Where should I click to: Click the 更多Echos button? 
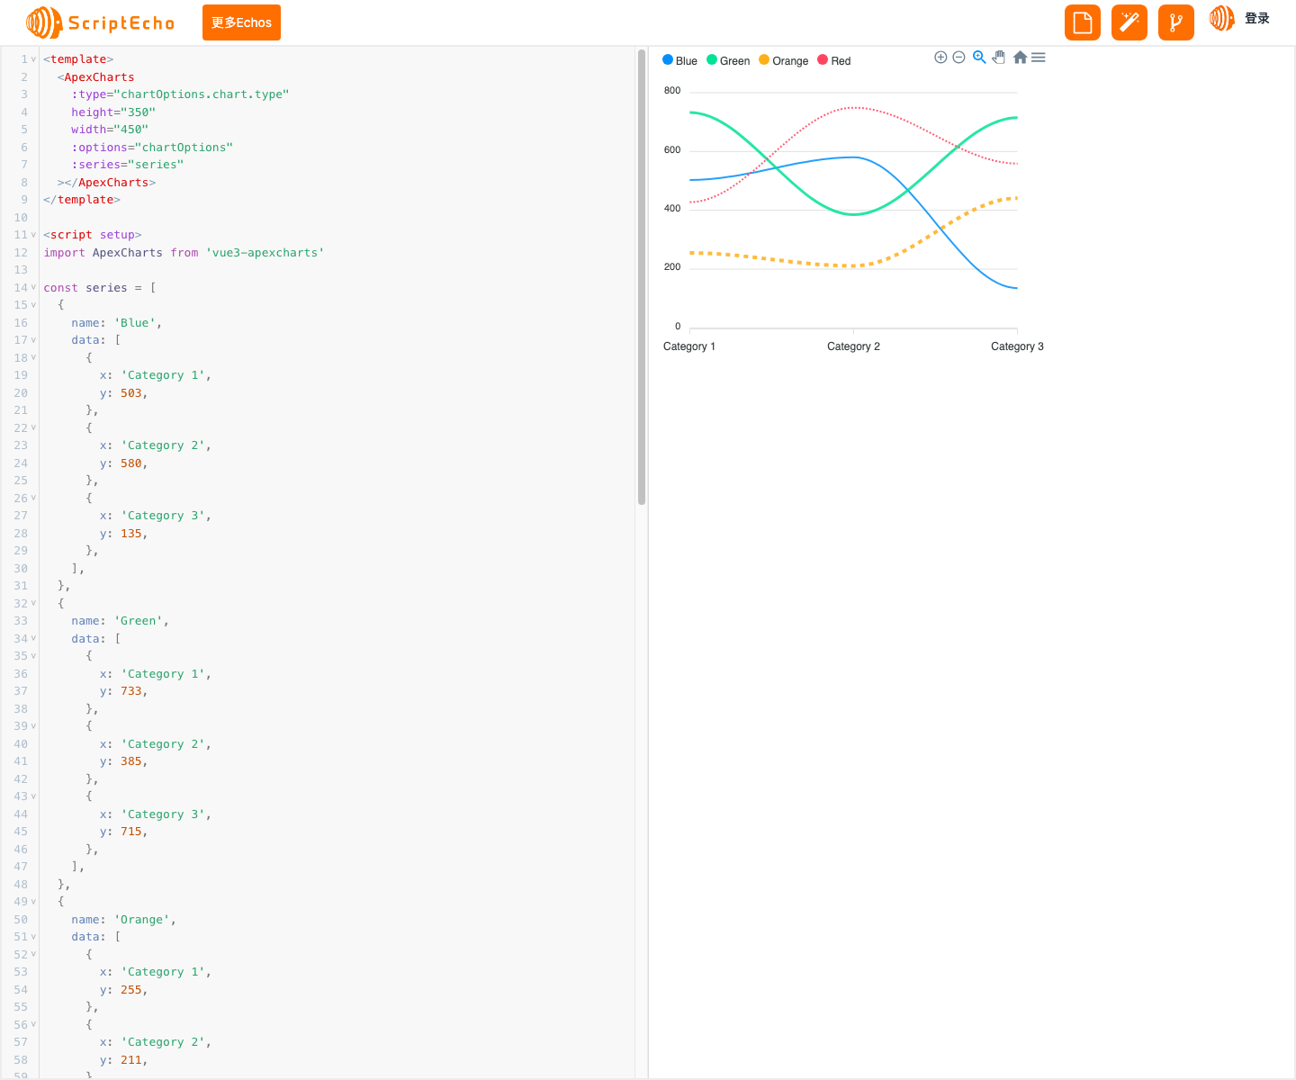241,22
